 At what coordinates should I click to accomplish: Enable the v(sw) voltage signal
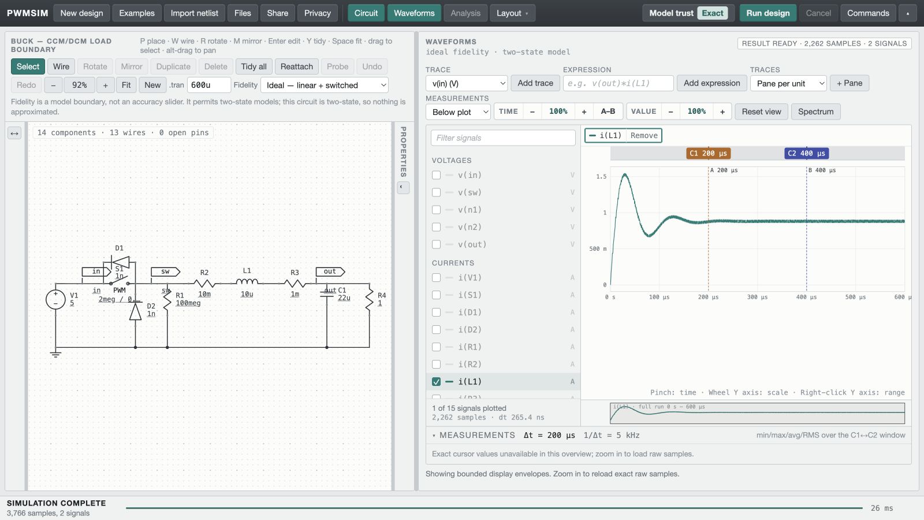click(436, 192)
